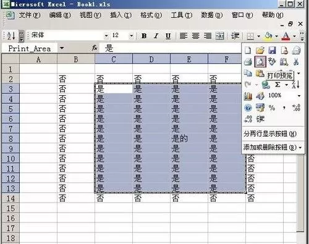Open the Name Box dropdown arrow
Screen dimensions: 309x244
tap(62, 48)
